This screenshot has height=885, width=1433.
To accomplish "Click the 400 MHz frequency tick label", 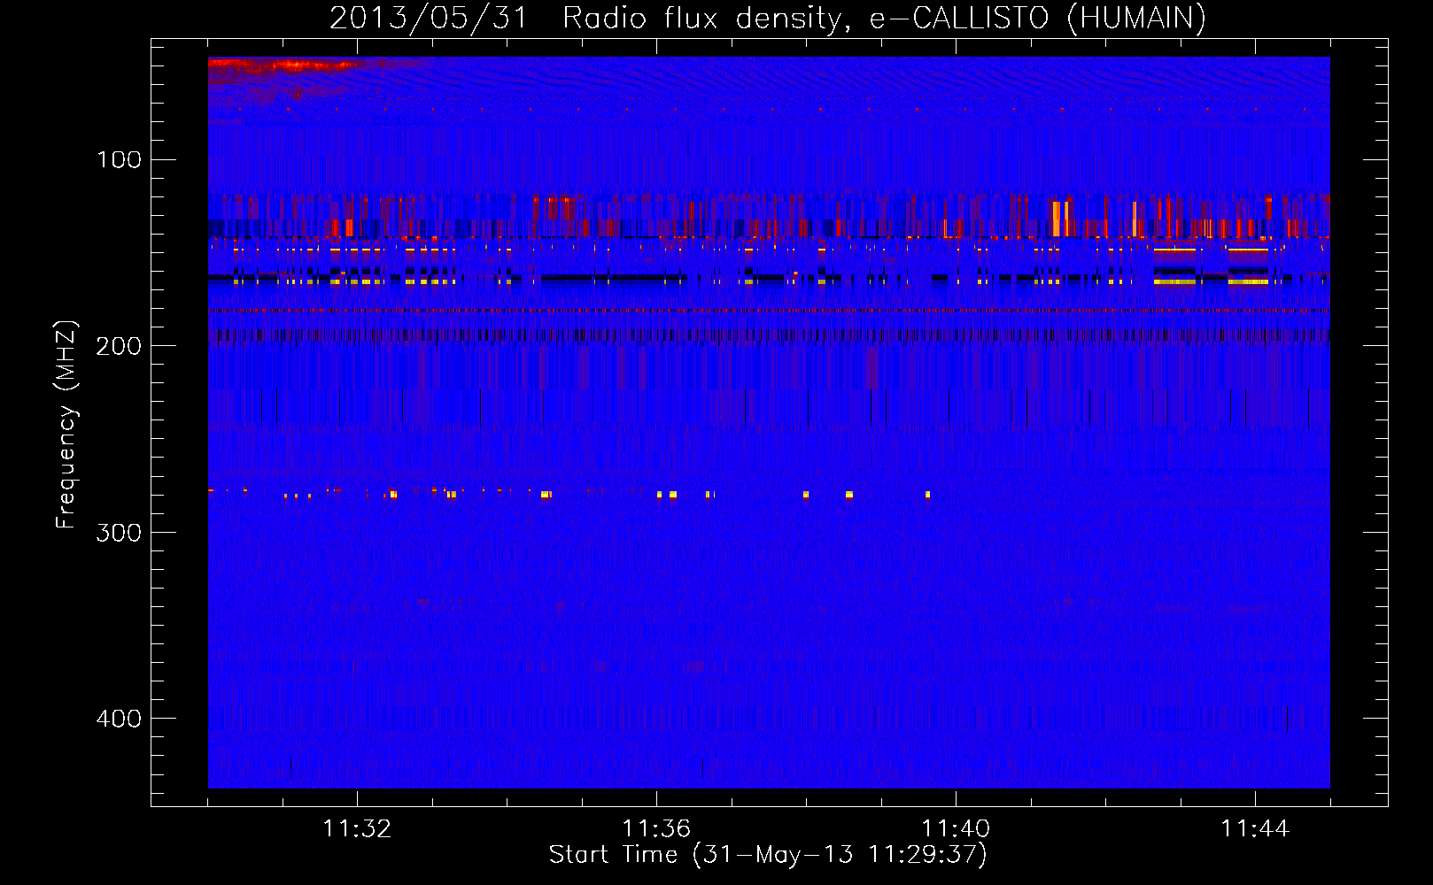I will point(120,719).
